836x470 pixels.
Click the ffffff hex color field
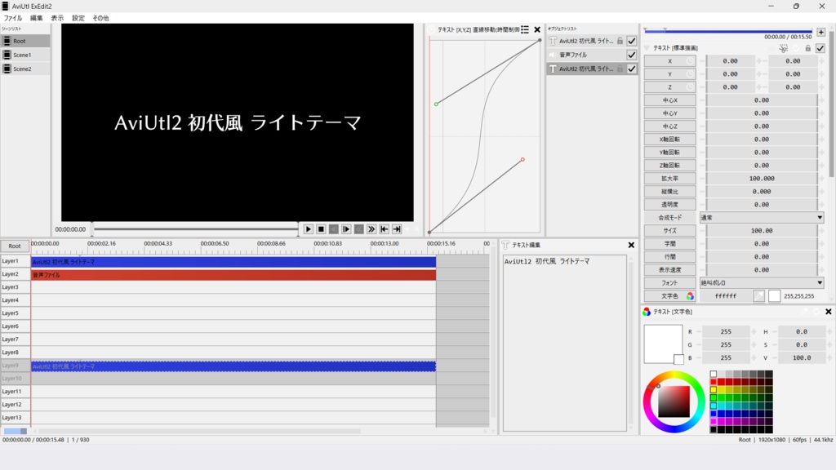725,296
